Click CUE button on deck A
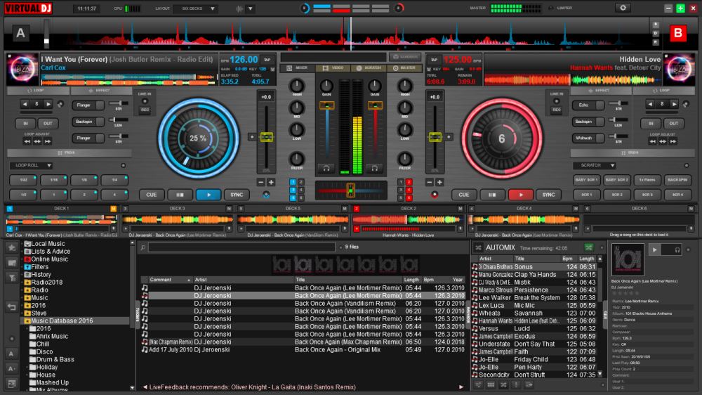702x395 pixels. [x=152, y=195]
